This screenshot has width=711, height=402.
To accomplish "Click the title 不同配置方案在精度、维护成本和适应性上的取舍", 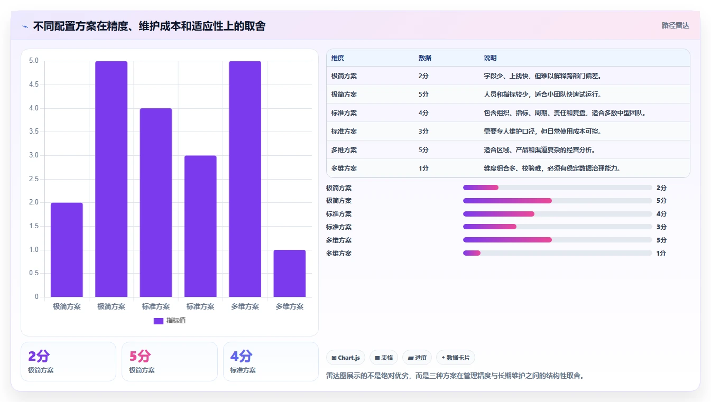I will pos(149,26).
